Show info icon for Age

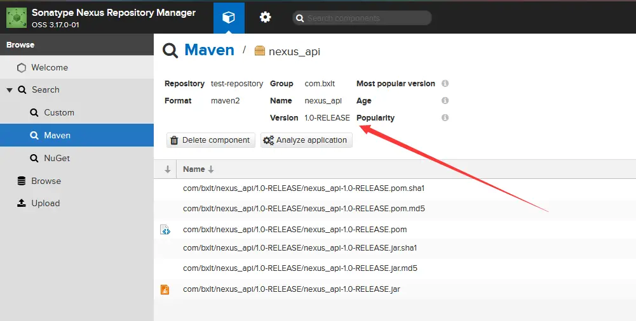click(x=445, y=100)
